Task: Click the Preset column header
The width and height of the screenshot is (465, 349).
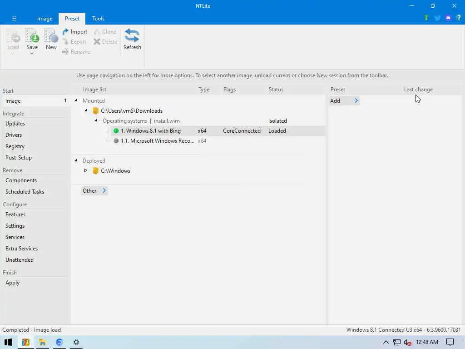Action: tap(338, 90)
